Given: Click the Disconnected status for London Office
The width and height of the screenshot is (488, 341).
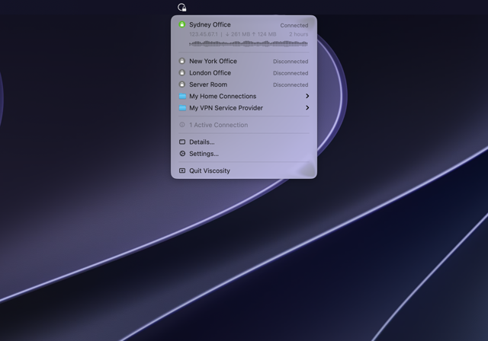Looking at the screenshot, I should coord(291,73).
